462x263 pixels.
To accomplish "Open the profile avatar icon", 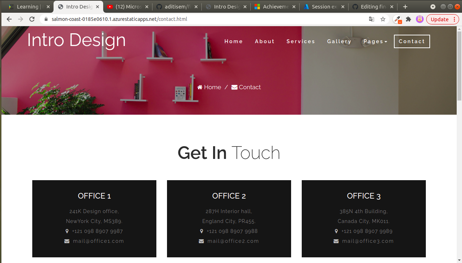I will tap(420, 19).
